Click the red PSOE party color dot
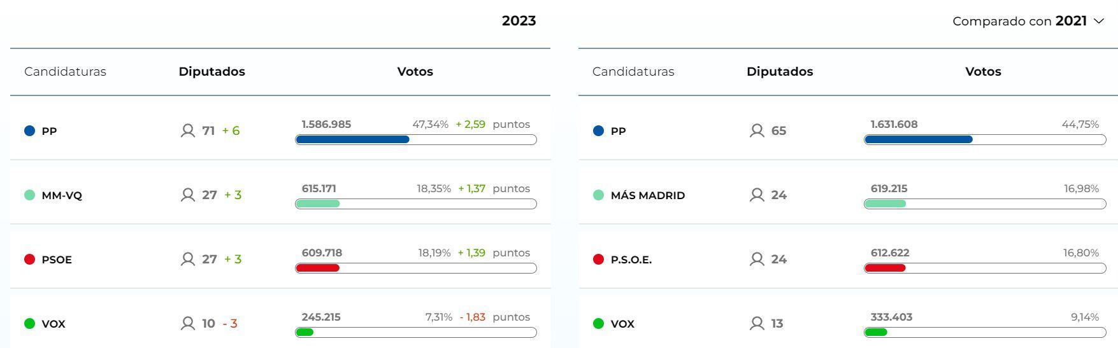This screenshot has width=1118, height=348. (29, 260)
